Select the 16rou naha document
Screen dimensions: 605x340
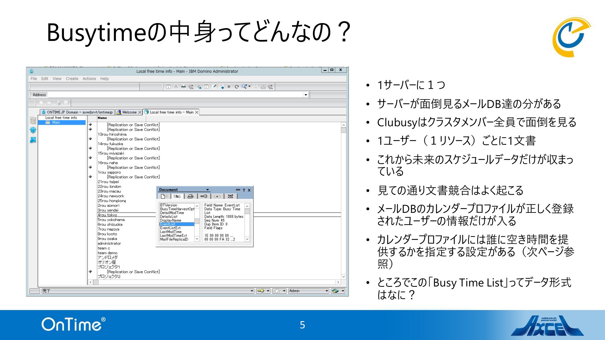tap(107, 163)
